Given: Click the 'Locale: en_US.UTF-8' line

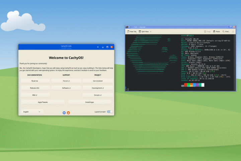Looking at the screenshot, I should point(190,80).
